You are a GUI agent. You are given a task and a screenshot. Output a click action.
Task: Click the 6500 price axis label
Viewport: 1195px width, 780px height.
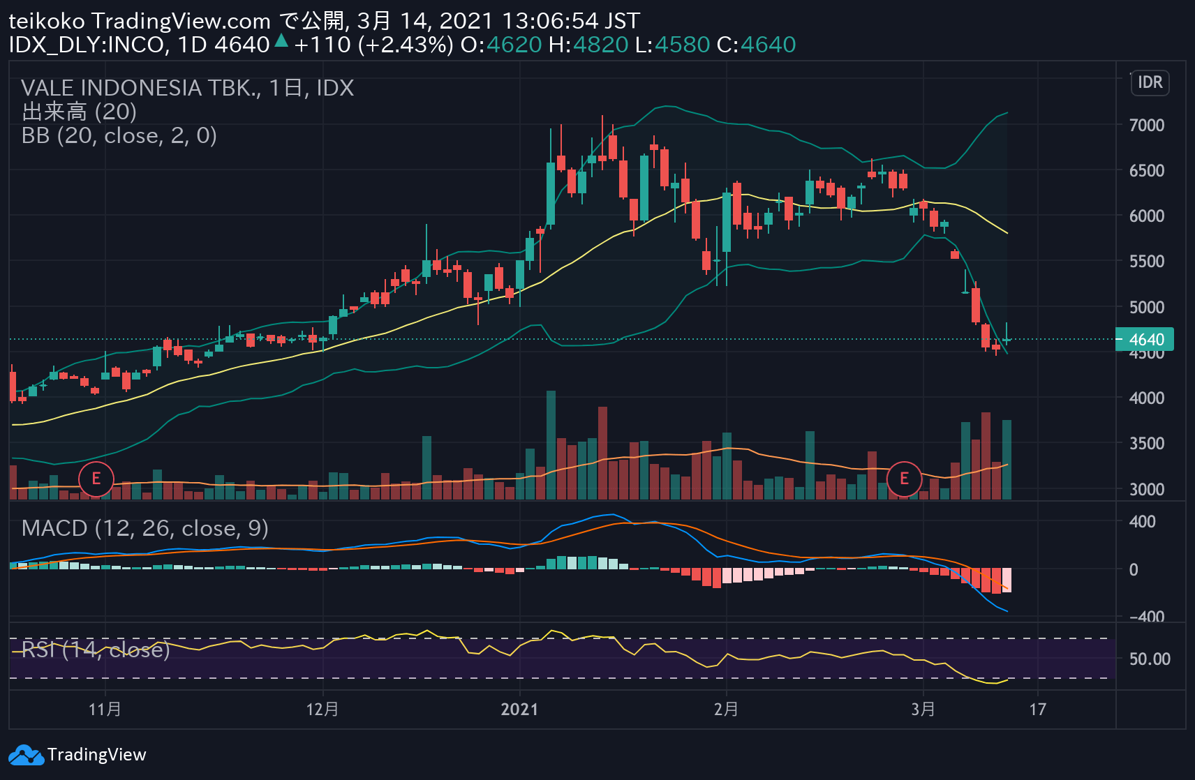(1147, 171)
